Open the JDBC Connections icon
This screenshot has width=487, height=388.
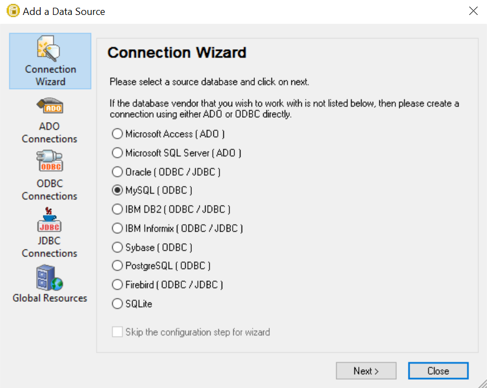[x=50, y=220]
